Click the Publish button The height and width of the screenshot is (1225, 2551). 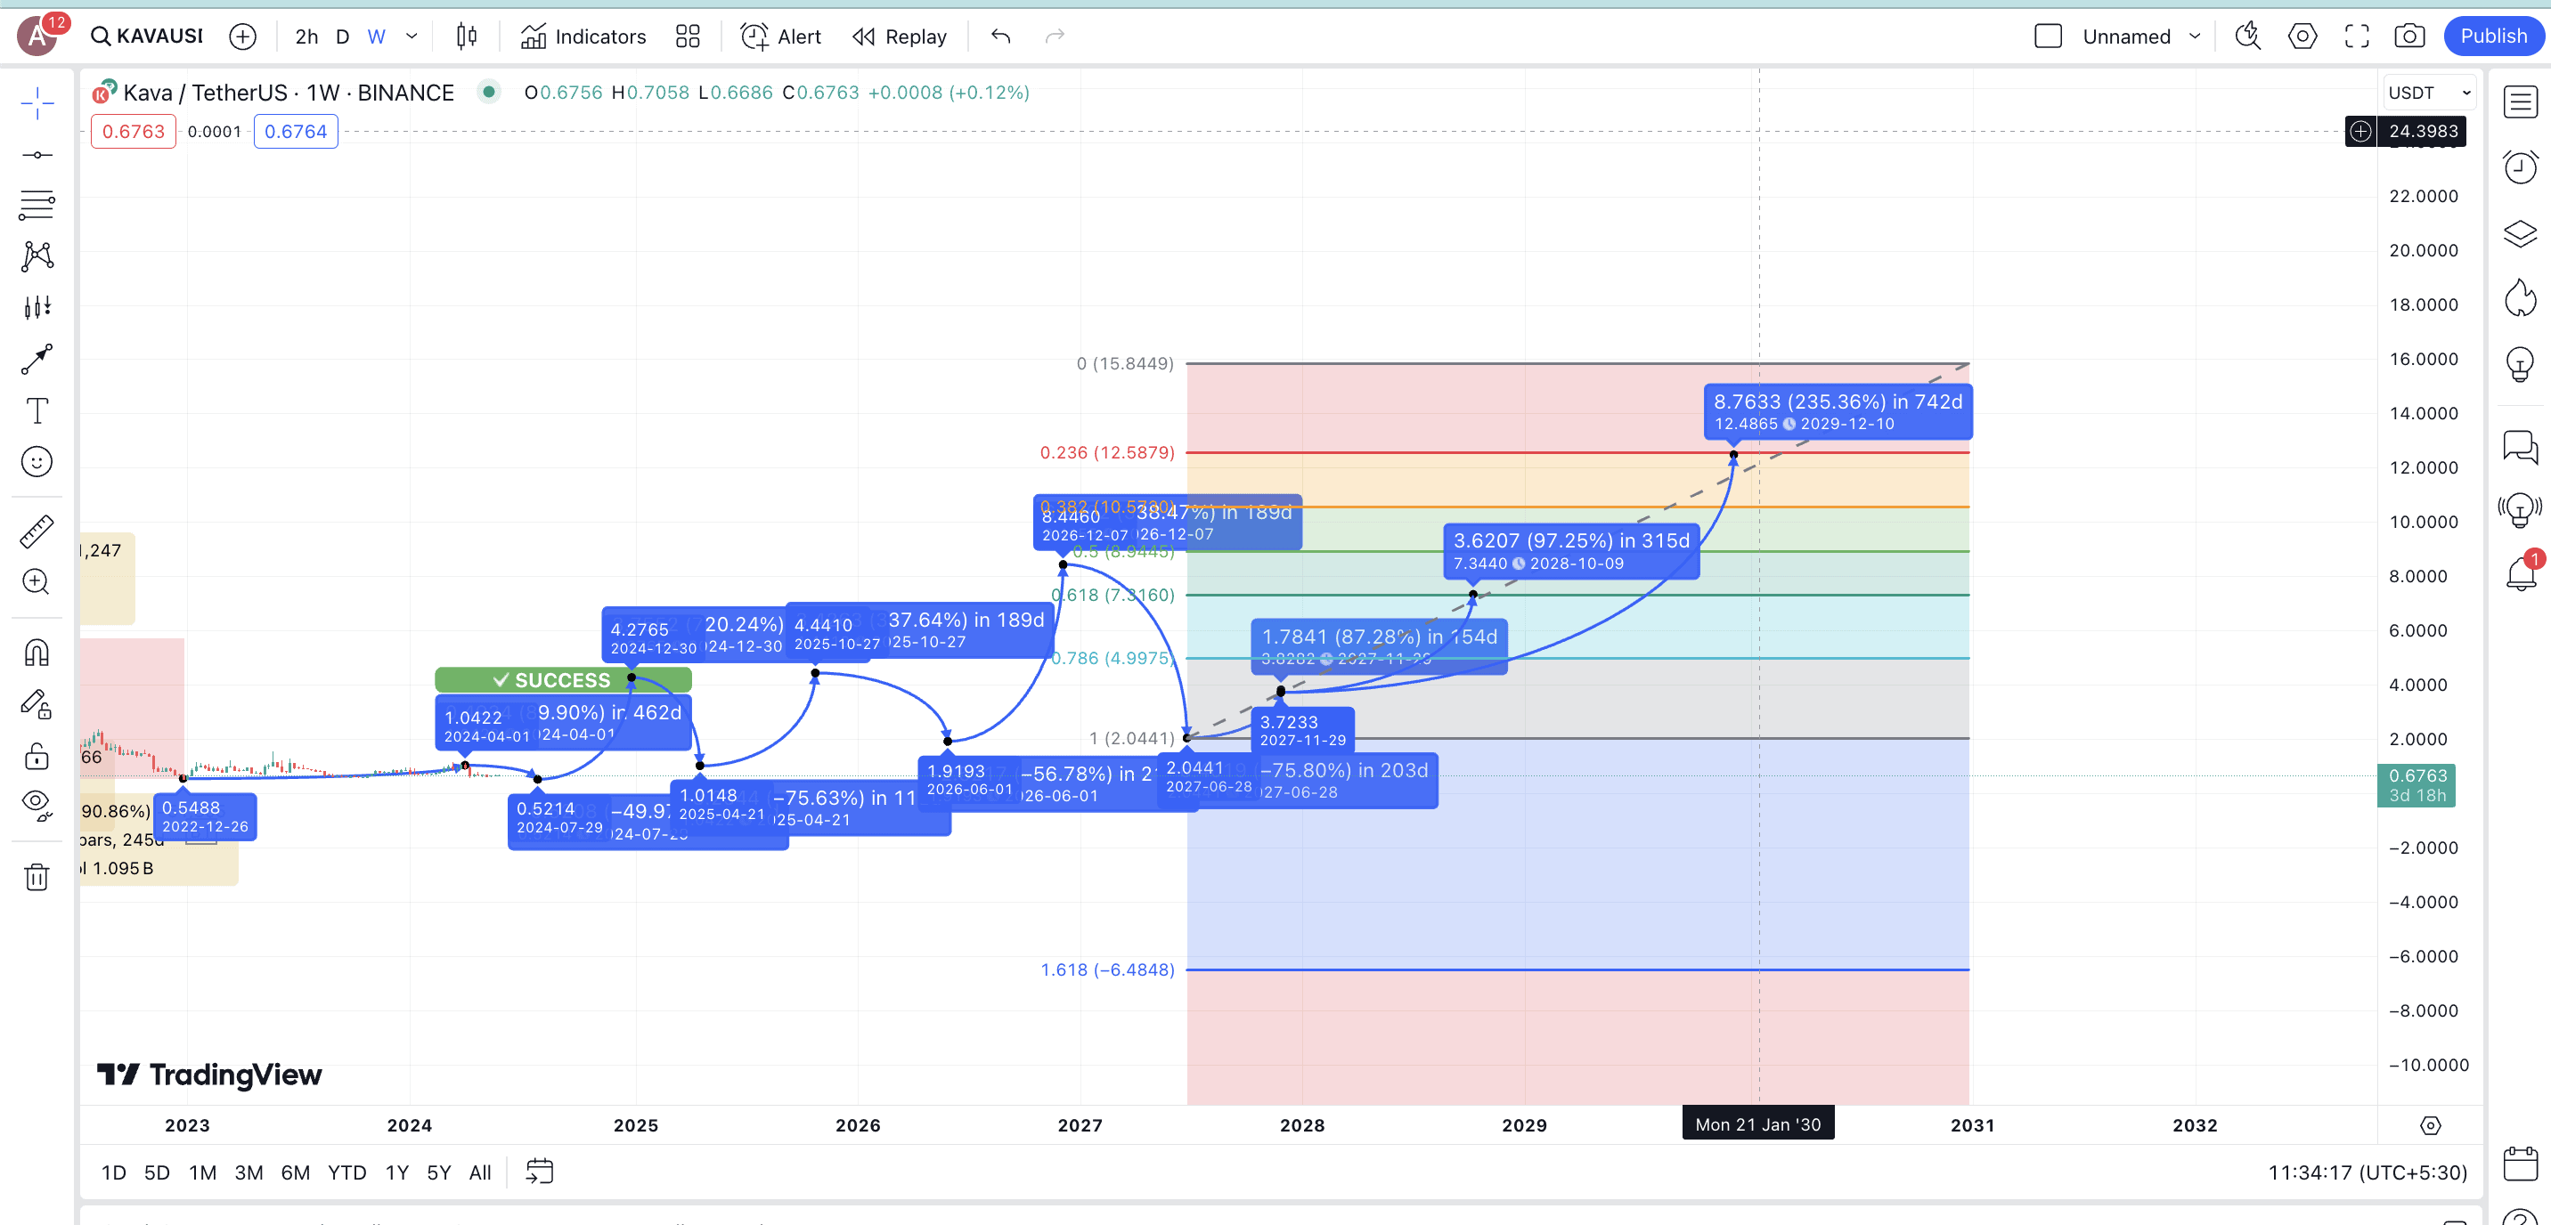[2492, 37]
